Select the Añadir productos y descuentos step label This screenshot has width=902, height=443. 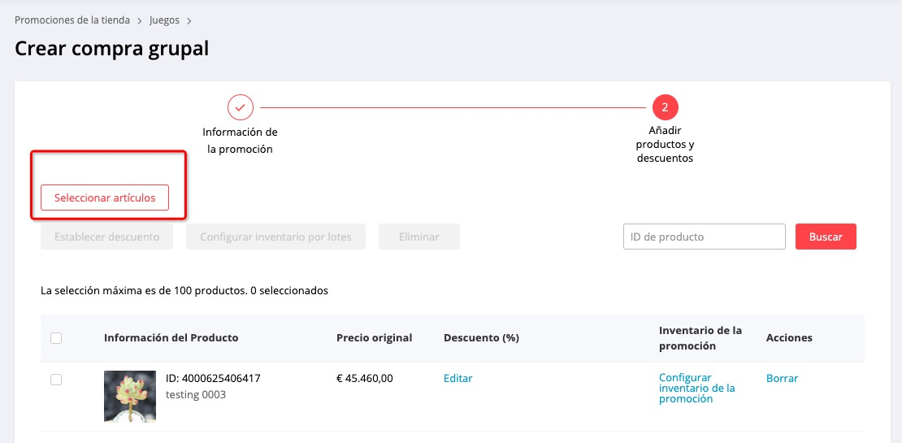coord(665,144)
